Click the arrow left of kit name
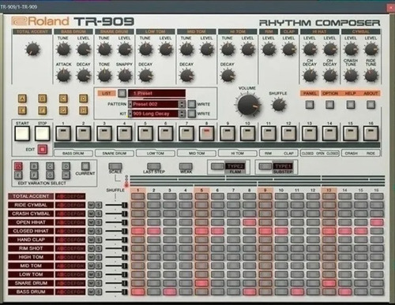Viewport: 395px width, 305px height. 130,113
